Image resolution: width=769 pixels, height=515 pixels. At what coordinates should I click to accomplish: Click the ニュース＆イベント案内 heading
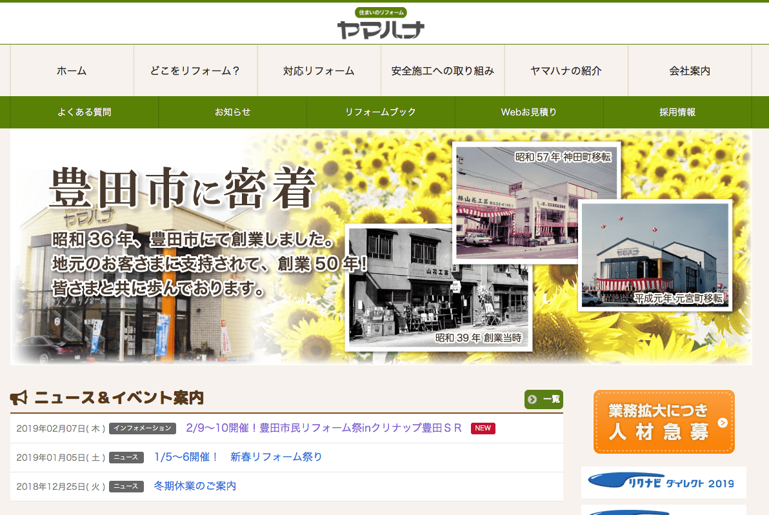pyautogui.click(x=119, y=398)
